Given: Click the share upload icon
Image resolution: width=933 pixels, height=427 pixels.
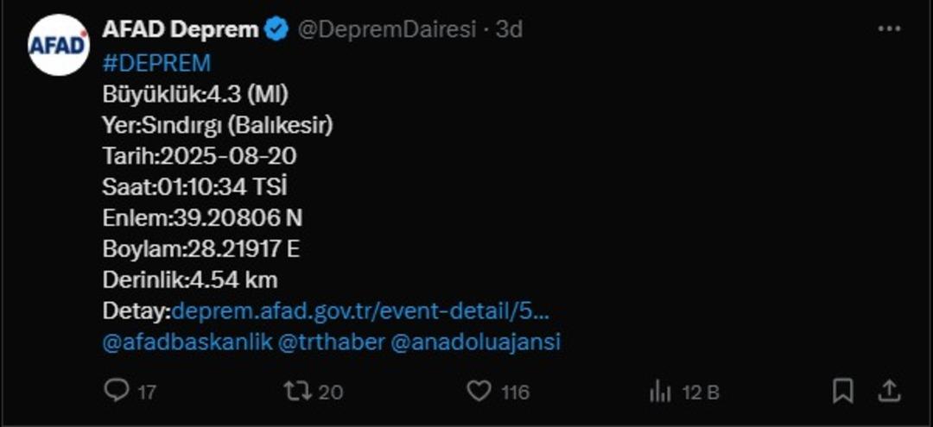Looking at the screenshot, I should click(x=888, y=392).
